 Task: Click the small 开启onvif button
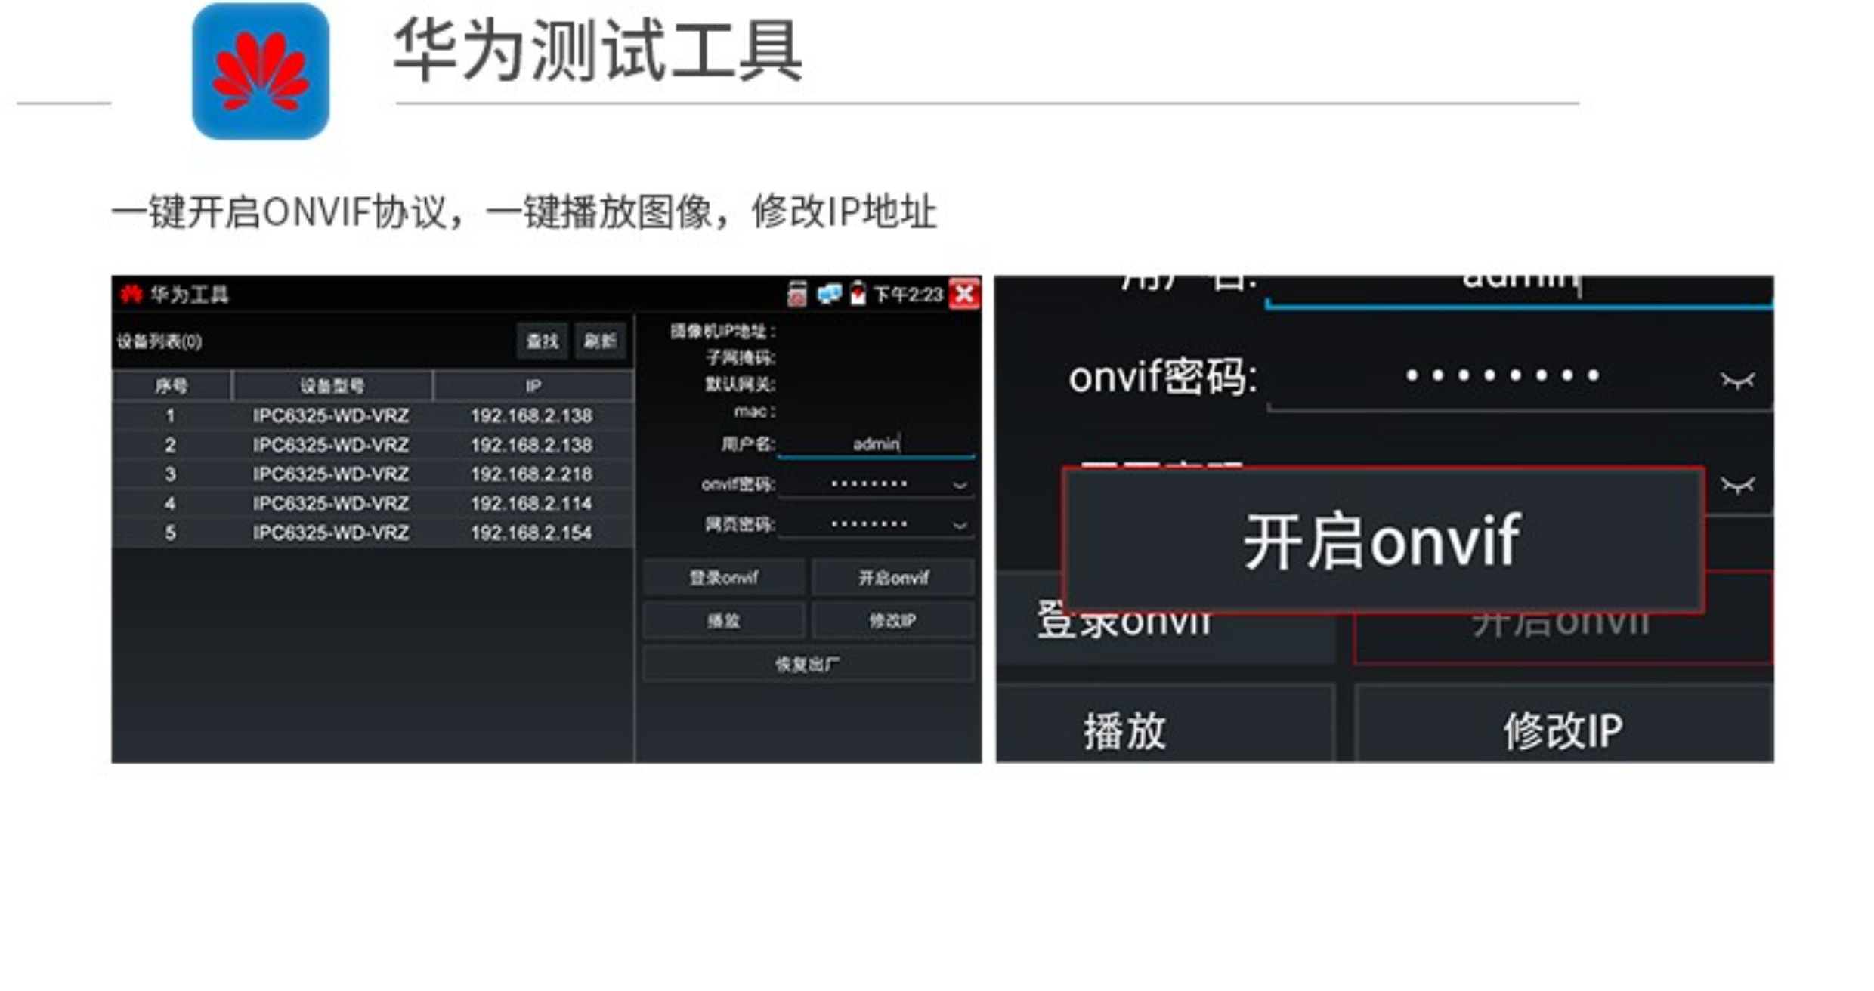893,578
